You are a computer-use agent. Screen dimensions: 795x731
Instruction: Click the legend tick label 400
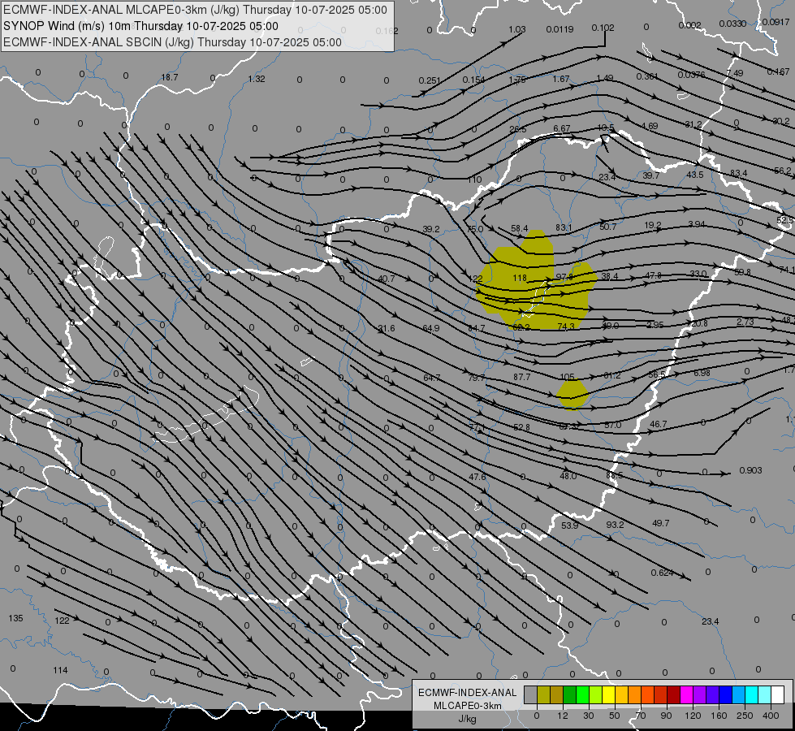(x=771, y=716)
